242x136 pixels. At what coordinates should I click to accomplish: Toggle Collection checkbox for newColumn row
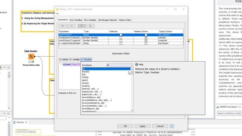[121, 43]
